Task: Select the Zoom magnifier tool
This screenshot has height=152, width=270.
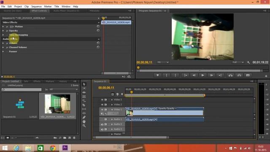Action: click(84, 126)
